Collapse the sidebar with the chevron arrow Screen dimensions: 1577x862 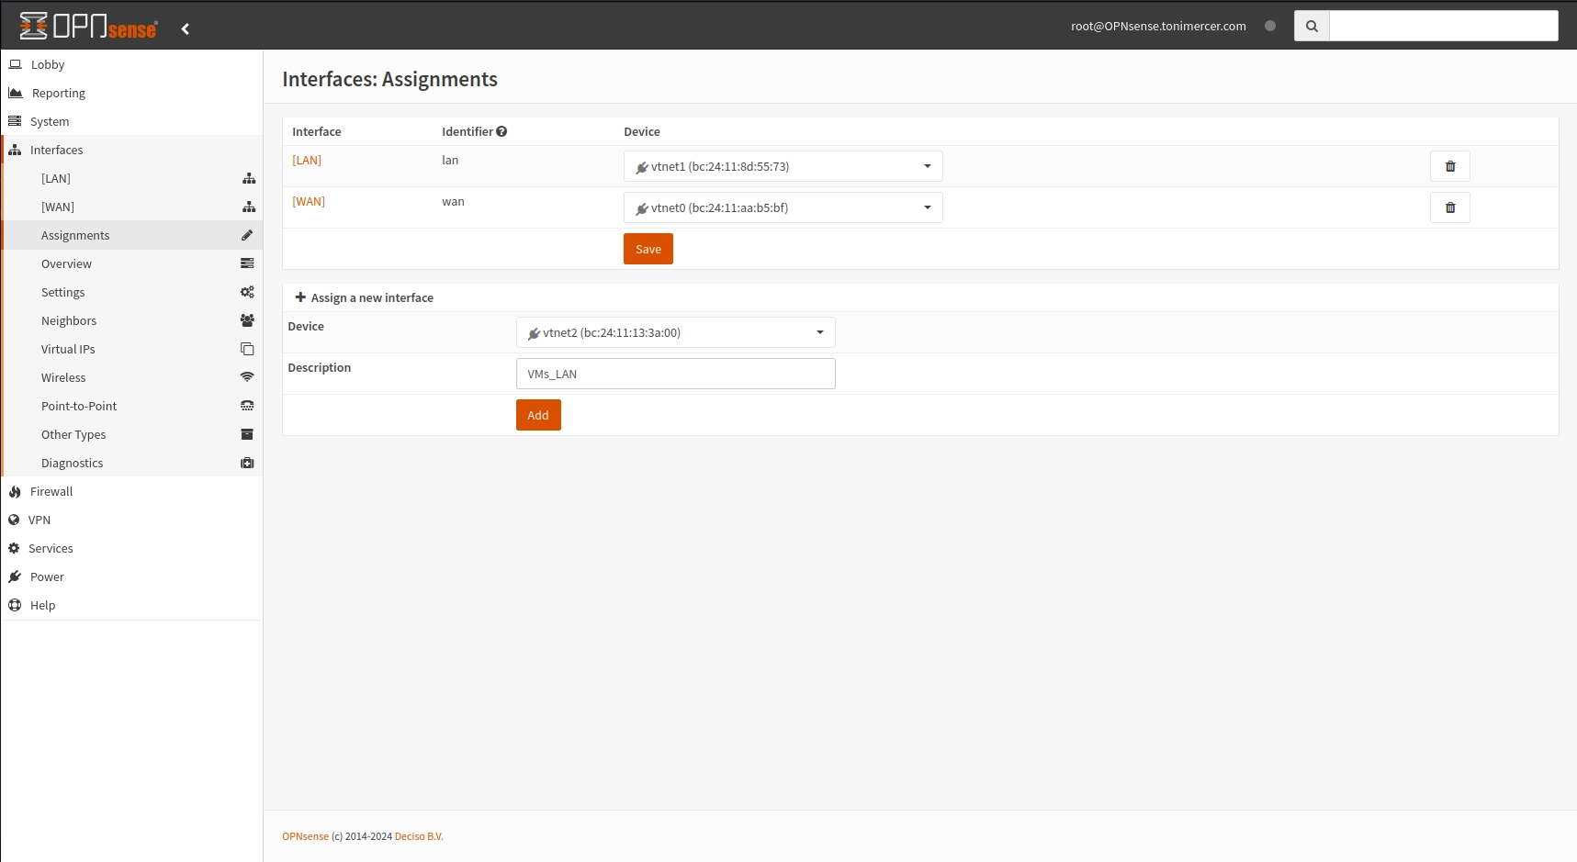(186, 28)
